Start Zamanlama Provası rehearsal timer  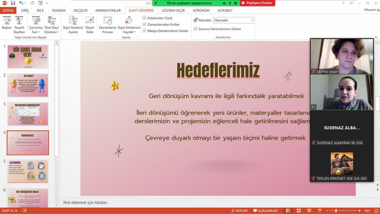108,22
